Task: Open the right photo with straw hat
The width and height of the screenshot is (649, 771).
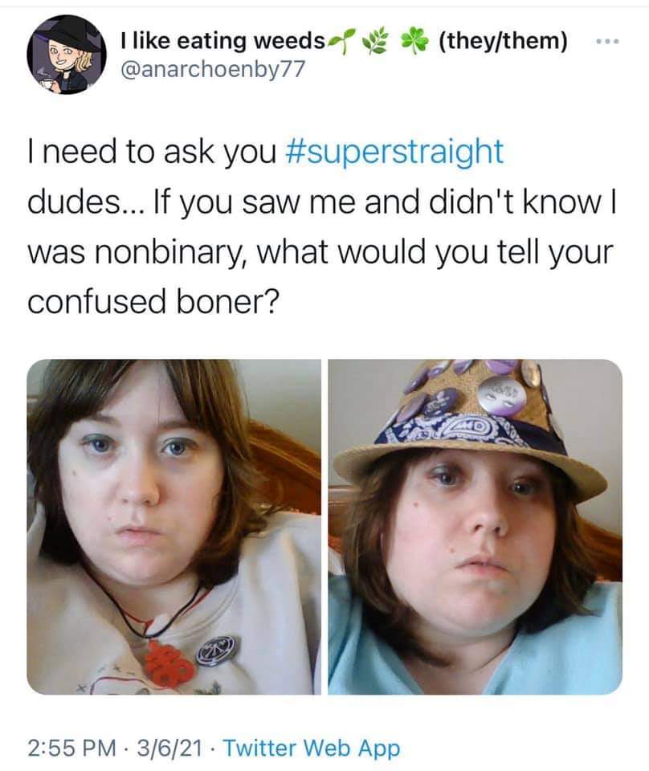Action: [x=476, y=527]
